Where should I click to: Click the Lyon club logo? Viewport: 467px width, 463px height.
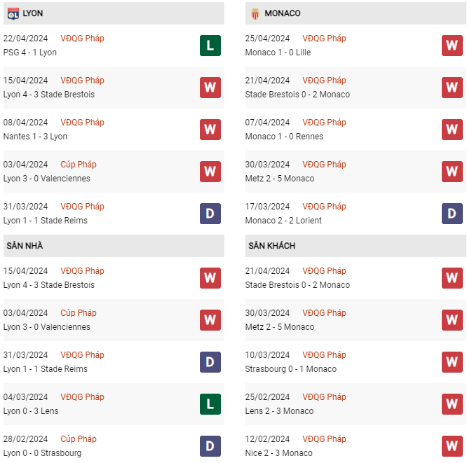pos(12,13)
